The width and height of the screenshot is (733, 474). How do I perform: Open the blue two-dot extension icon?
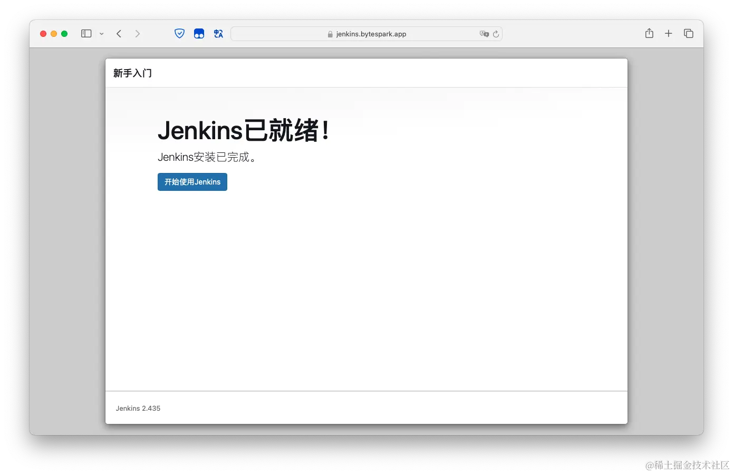[199, 34]
